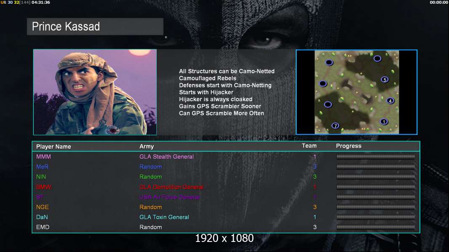Click the Army column header
Viewport: 449px width, 252px height.
pos(147,147)
